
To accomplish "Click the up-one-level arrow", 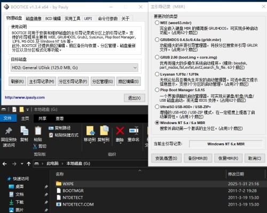I will point(29,163).
